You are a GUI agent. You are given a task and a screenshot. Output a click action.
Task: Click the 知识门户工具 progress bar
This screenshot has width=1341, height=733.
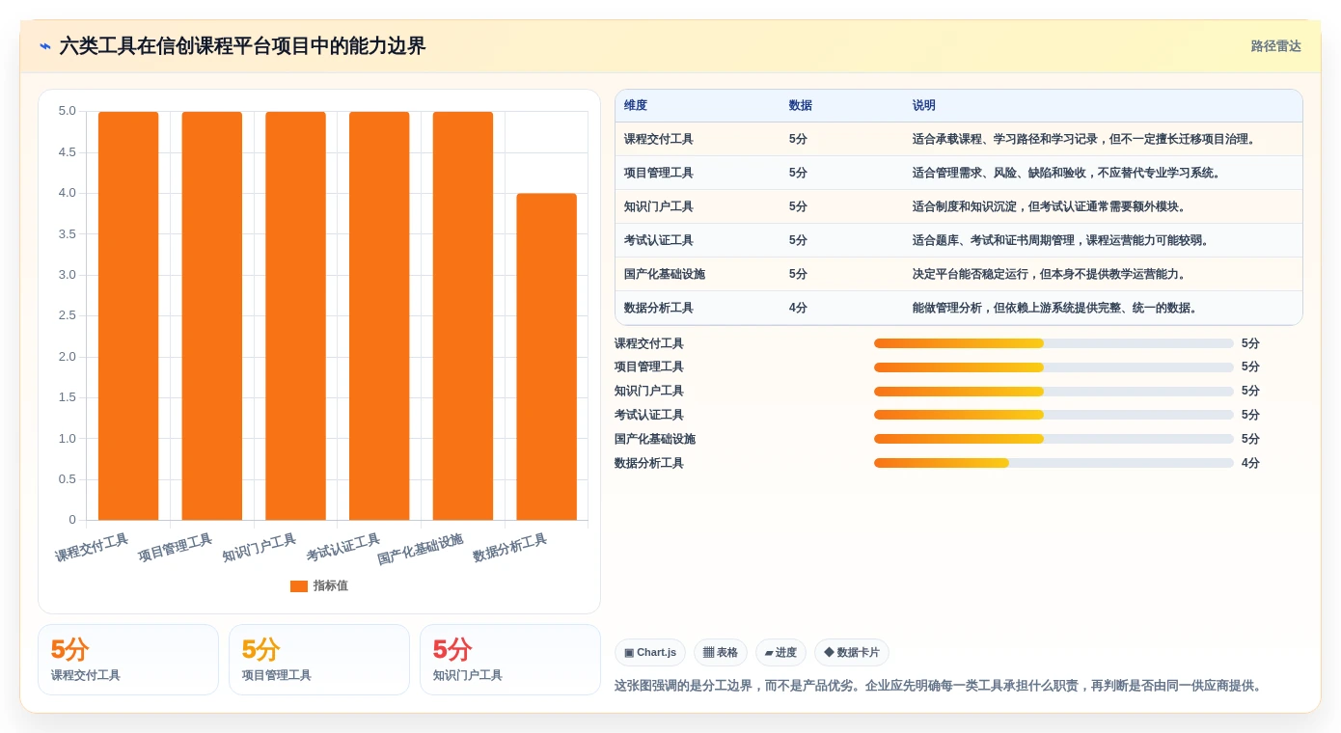pos(1054,392)
